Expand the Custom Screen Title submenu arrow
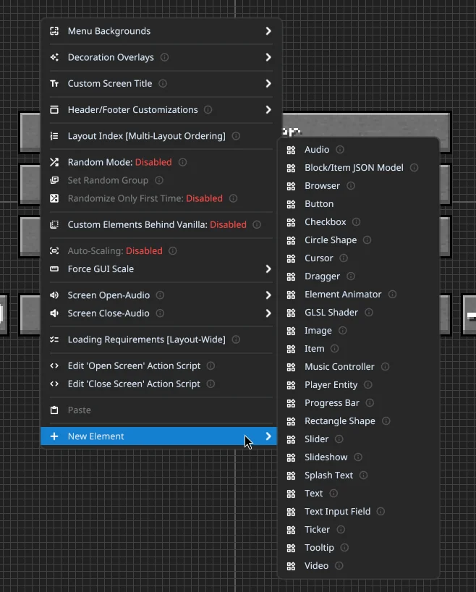Viewport: 476px width, 592px height. coord(268,83)
